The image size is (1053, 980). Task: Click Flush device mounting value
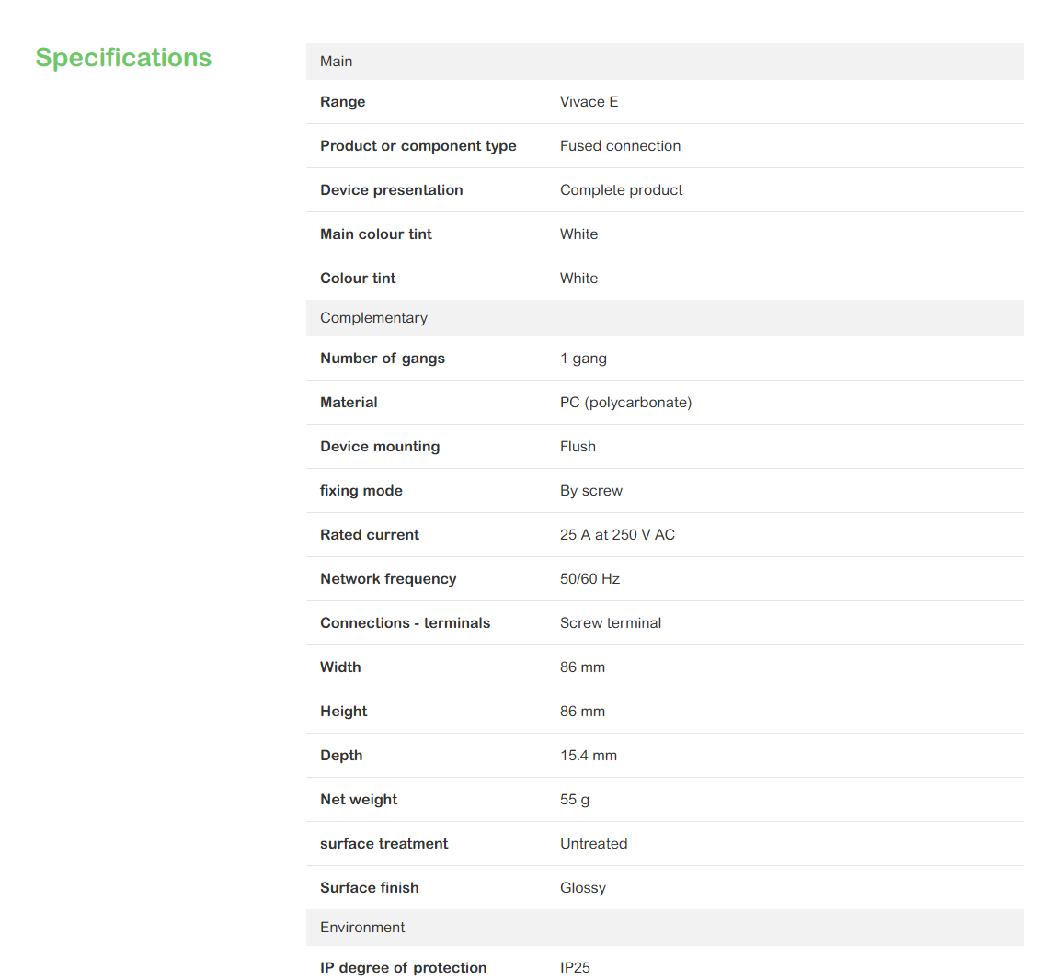(x=578, y=447)
